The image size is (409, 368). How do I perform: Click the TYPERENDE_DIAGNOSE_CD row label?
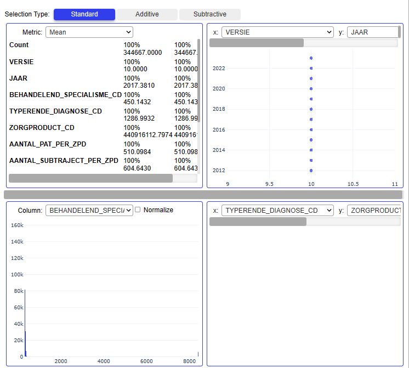pos(55,111)
